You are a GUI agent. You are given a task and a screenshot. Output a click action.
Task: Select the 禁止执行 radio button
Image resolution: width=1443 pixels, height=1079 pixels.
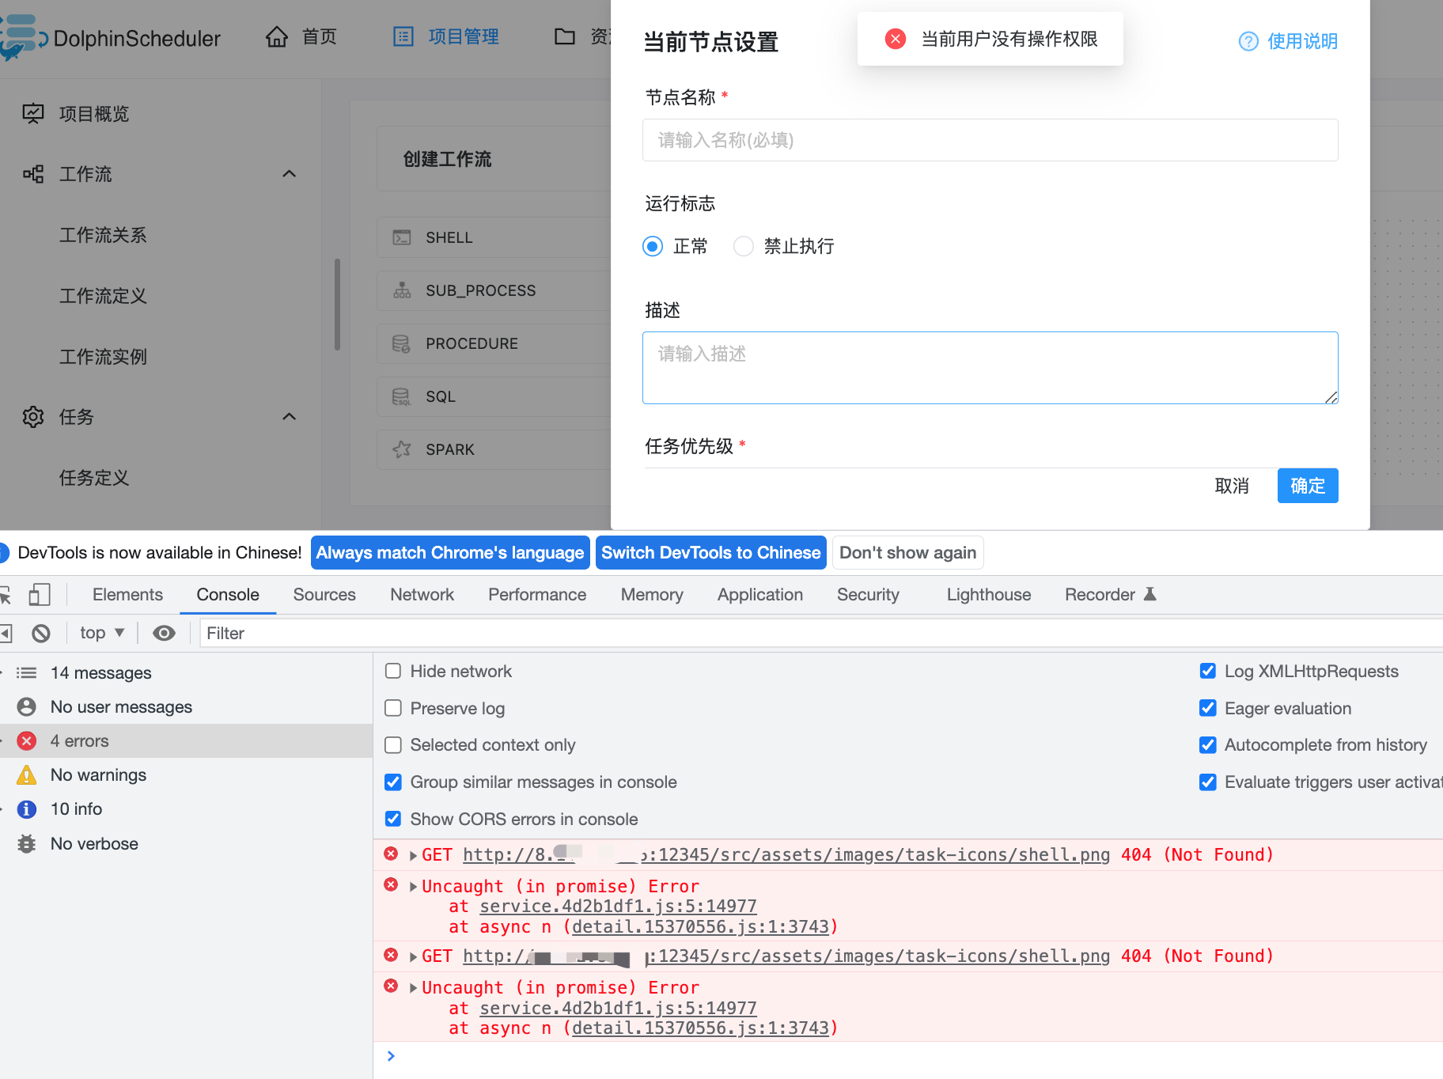tap(743, 246)
